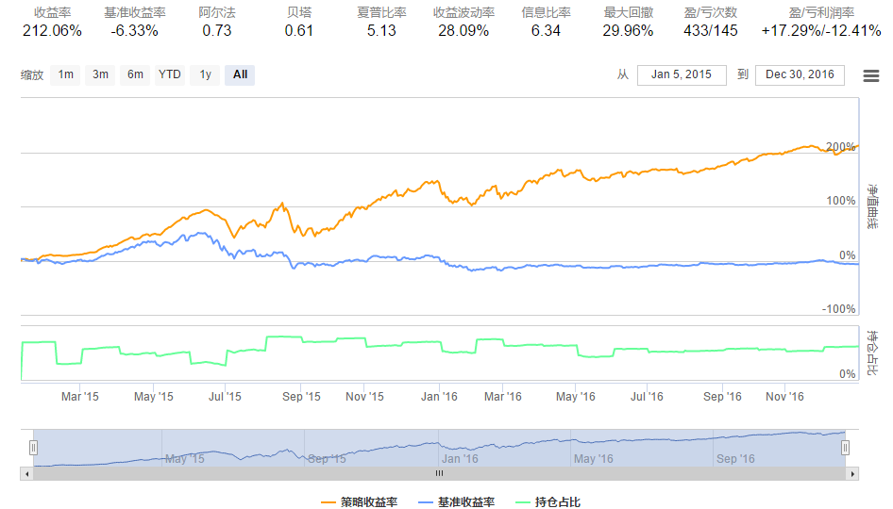The image size is (893, 509).
Task: Open the chart hamburger export menu
Action: pyautogui.click(x=870, y=75)
